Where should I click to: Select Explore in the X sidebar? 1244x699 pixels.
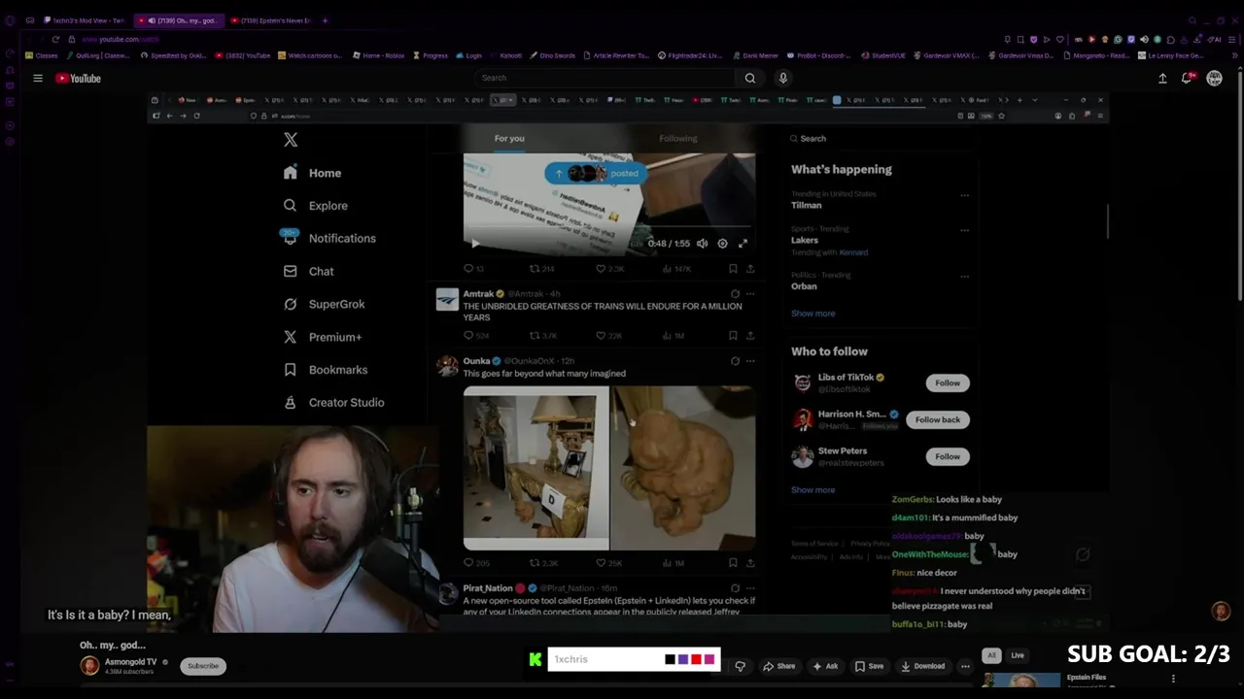pyautogui.click(x=315, y=206)
